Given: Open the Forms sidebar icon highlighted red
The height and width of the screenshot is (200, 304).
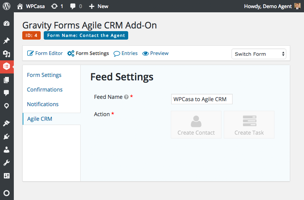Looking at the screenshot, I should pos(7,67).
